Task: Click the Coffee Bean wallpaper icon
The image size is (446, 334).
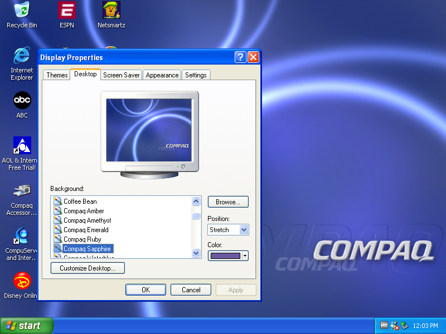Action: (58, 201)
